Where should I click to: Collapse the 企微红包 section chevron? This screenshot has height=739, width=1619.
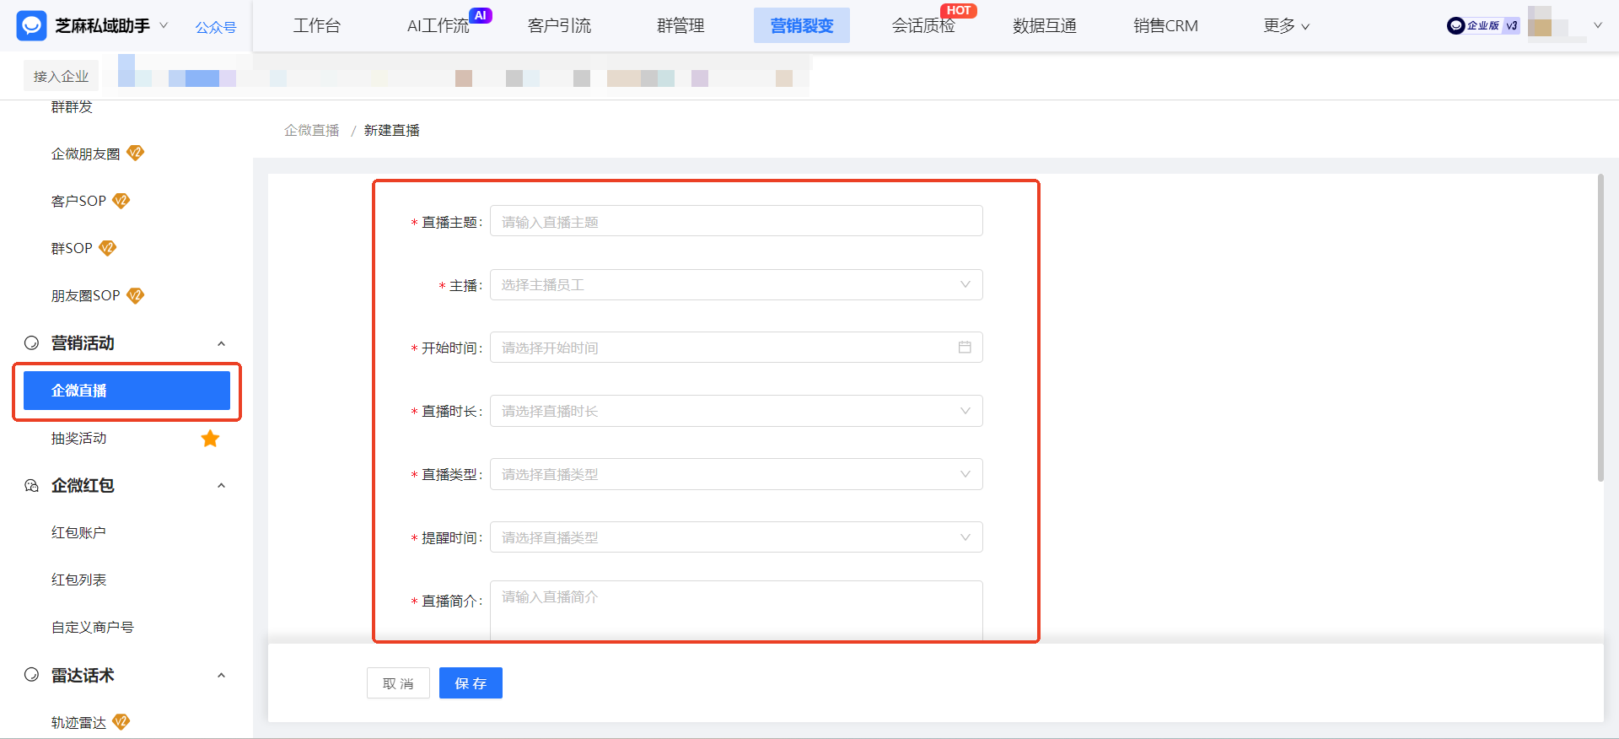pos(221,485)
